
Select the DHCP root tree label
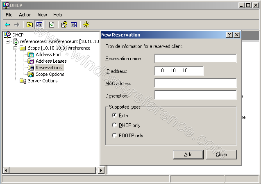point(18,35)
